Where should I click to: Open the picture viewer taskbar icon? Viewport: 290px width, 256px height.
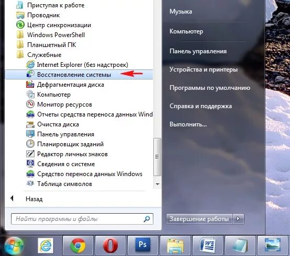coord(272,246)
